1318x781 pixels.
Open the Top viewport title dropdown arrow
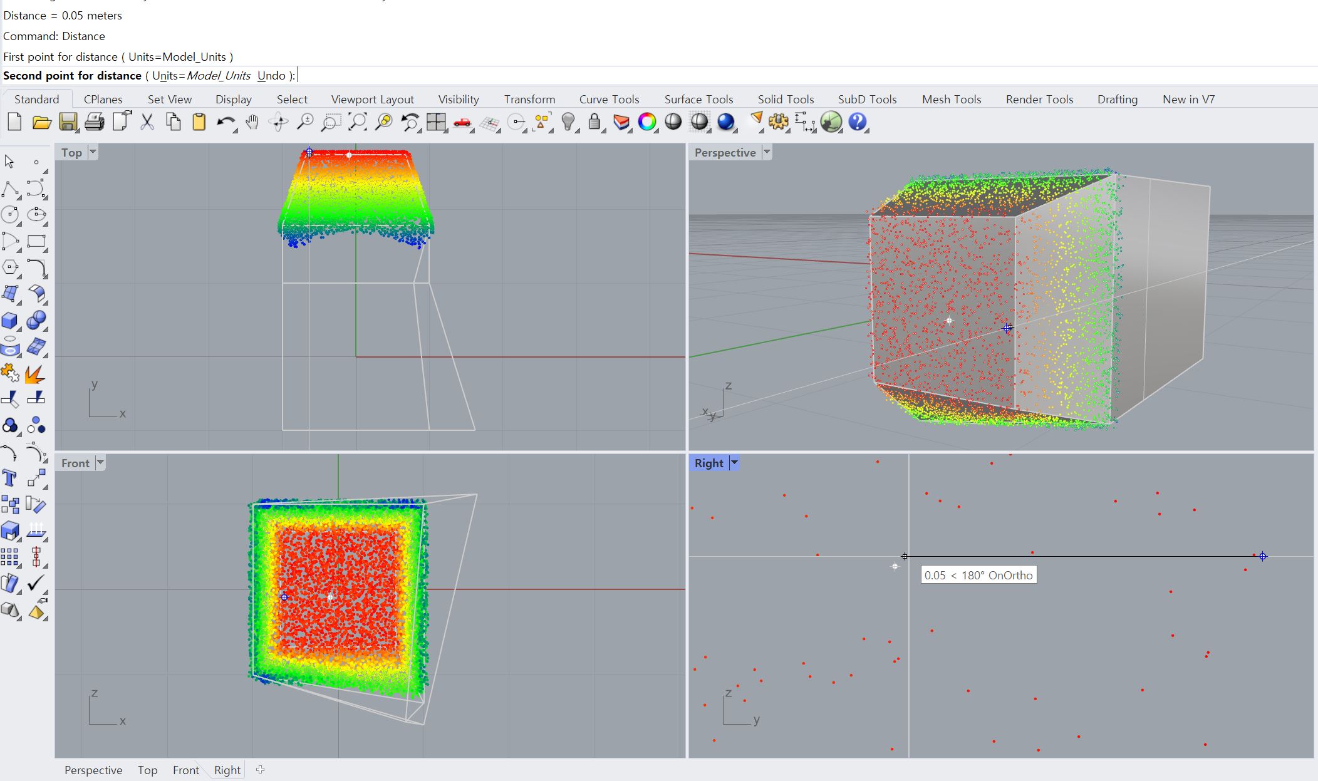point(93,152)
